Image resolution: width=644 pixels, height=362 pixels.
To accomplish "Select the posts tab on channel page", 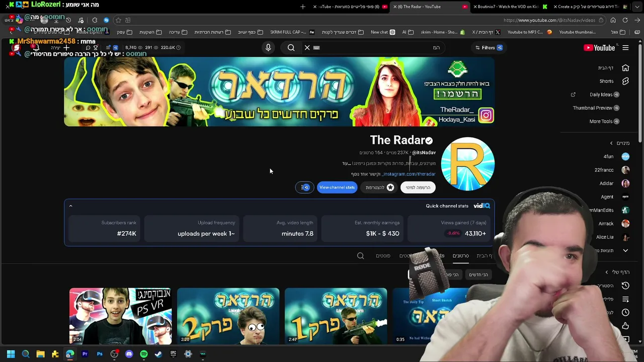I will click(383, 256).
